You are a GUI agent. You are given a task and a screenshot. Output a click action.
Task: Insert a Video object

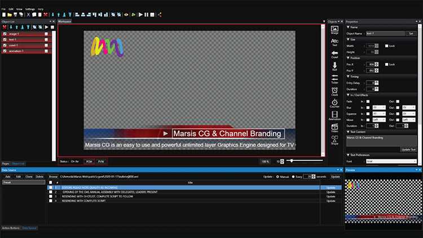tap(334, 128)
